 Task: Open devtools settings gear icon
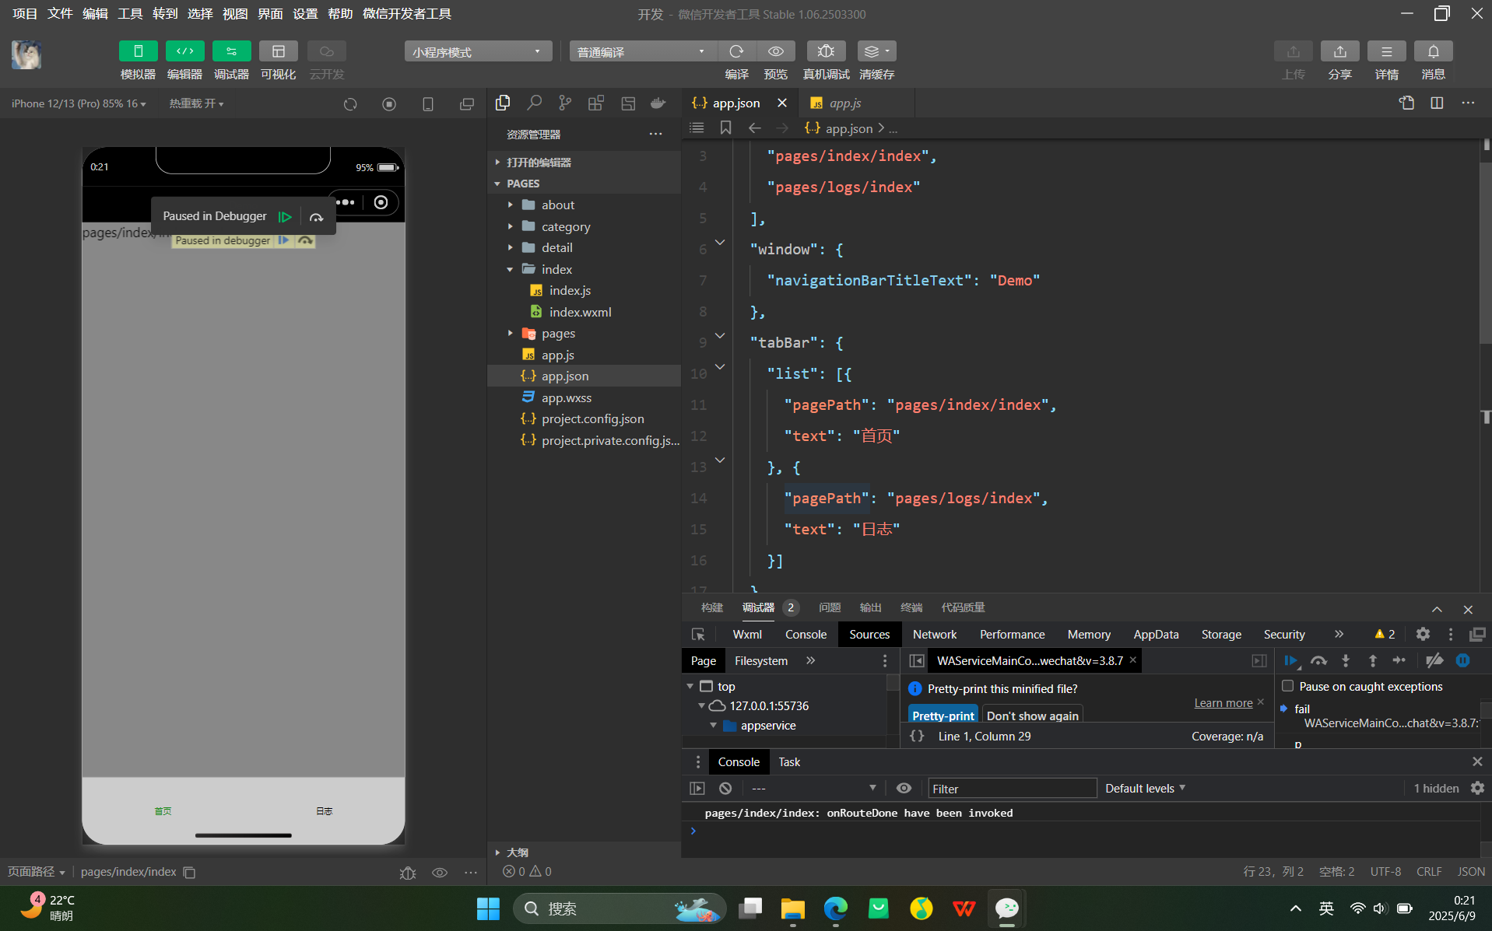pos(1423,634)
